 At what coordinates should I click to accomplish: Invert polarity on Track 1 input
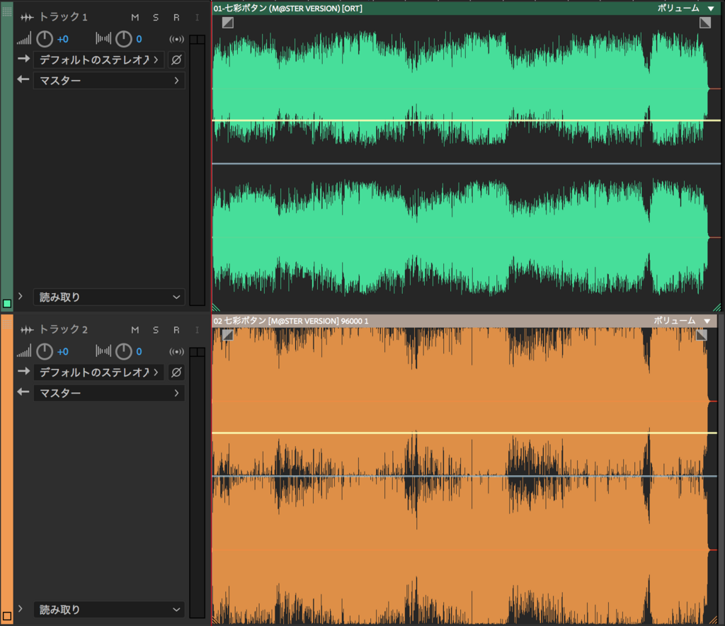click(x=176, y=59)
